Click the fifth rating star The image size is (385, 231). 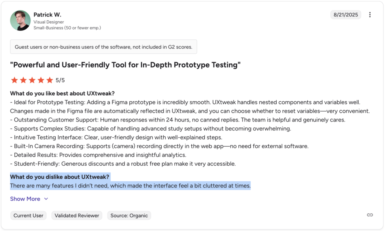pyautogui.click(x=50, y=80)
